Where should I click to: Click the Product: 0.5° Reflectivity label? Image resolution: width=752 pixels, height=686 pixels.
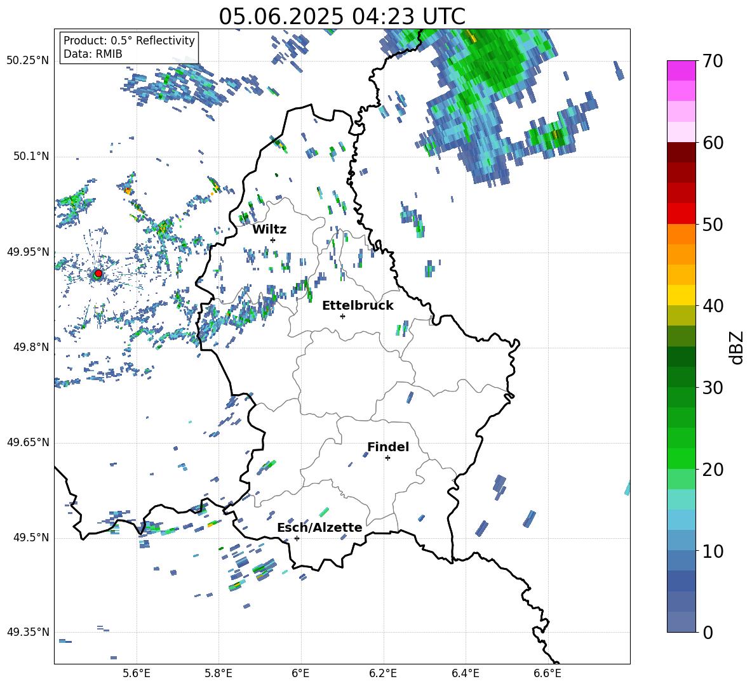tap(129, 40)
